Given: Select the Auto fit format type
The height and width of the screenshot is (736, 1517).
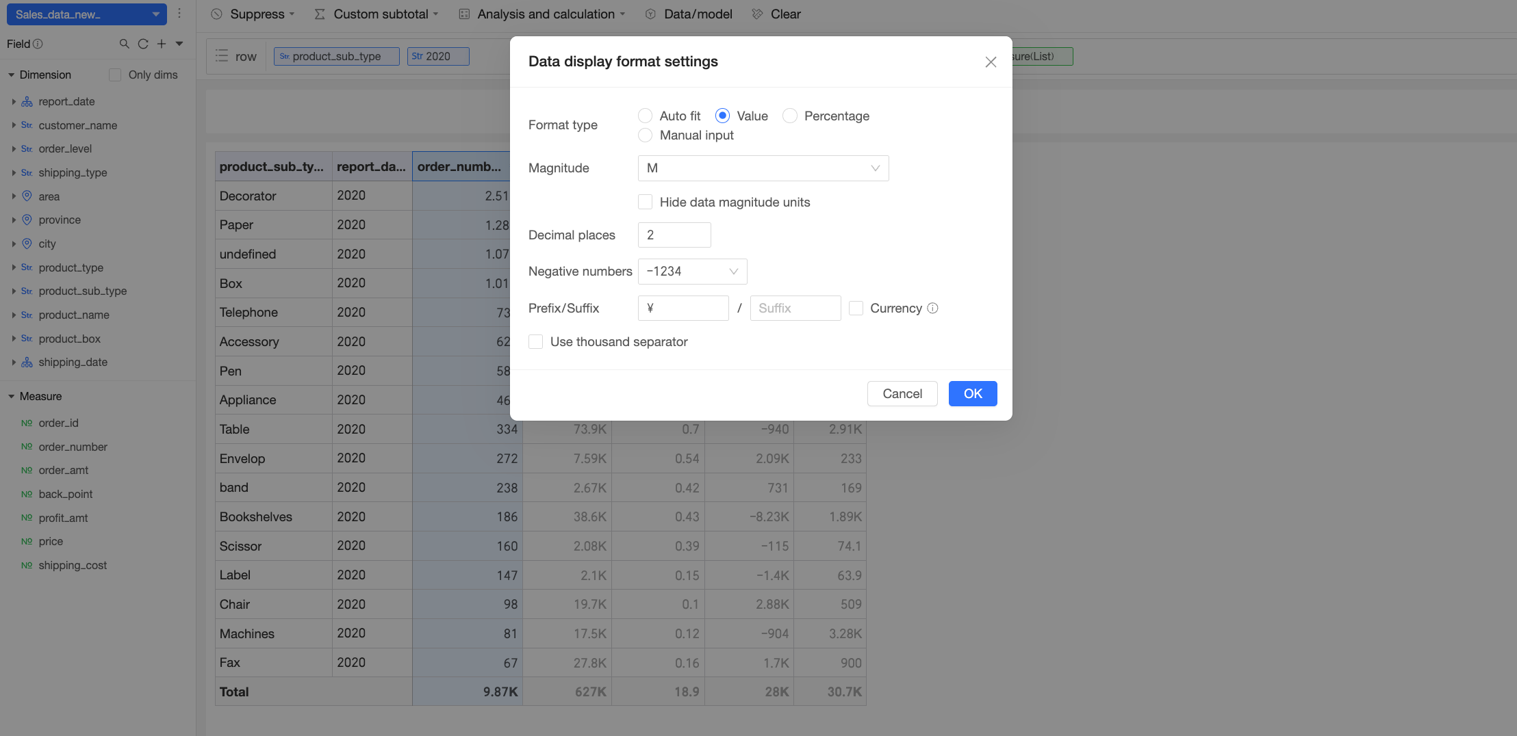Looking at the screenshot, I should (x=645, y=116).
